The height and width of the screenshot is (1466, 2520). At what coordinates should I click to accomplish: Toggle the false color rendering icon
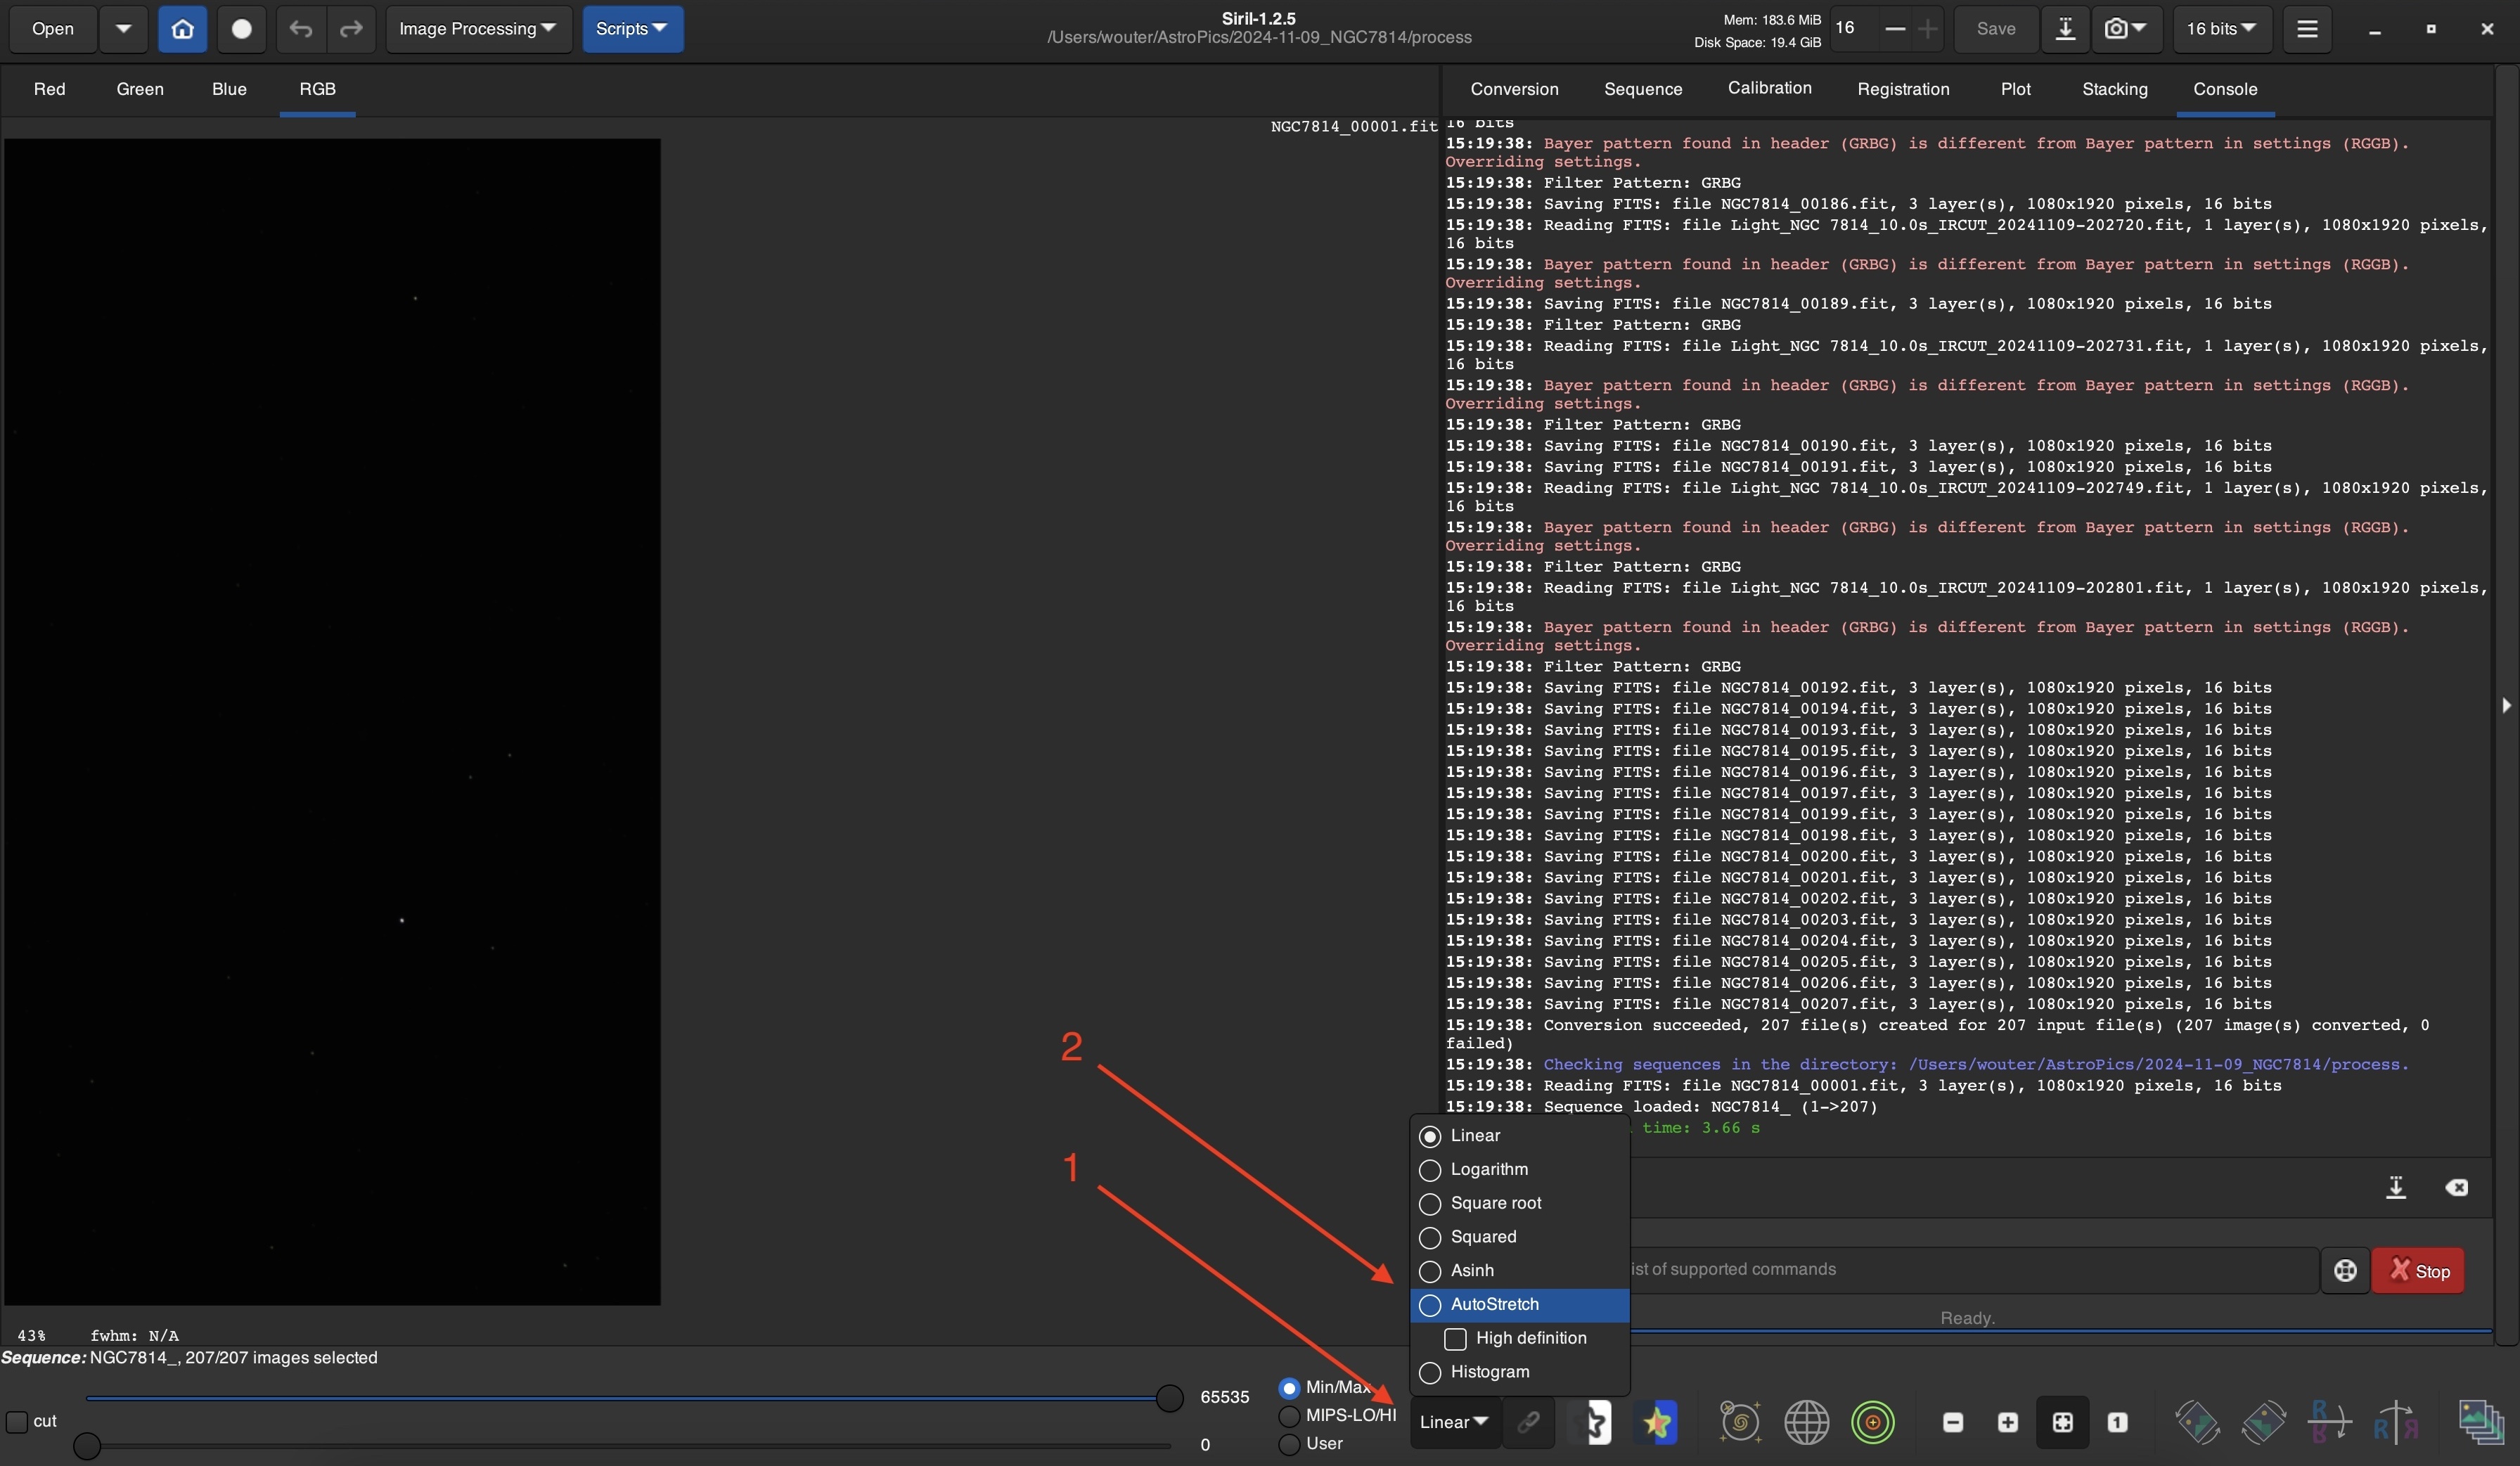[1656, 1422]
